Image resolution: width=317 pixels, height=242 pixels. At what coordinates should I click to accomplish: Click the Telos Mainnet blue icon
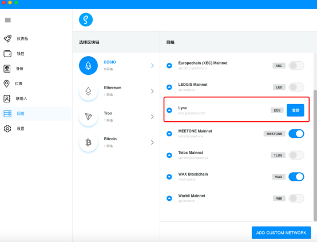[x=169, y=155]
